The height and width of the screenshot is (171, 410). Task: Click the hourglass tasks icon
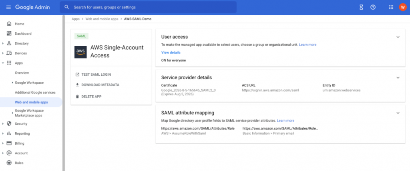[x=360, y=7]
